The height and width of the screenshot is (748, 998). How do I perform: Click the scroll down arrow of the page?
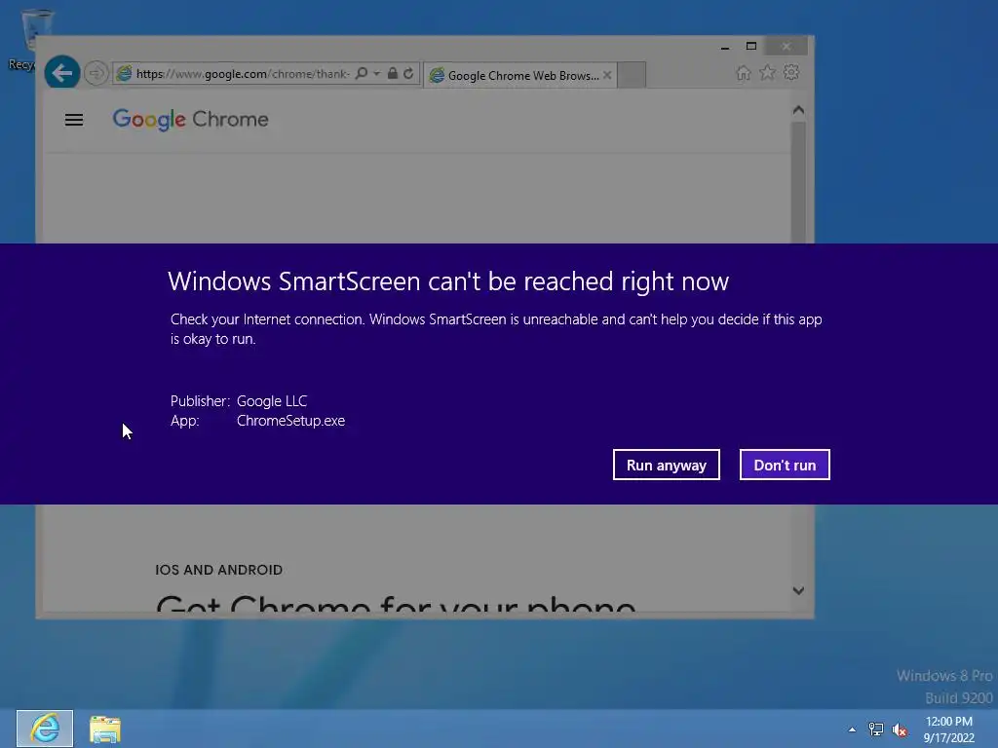click(x=798, y=591)
